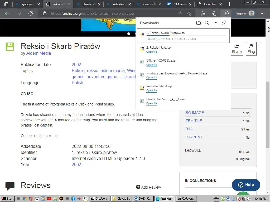Close the google tab
This screenshot has height=202, width=270.
[38, 4]
